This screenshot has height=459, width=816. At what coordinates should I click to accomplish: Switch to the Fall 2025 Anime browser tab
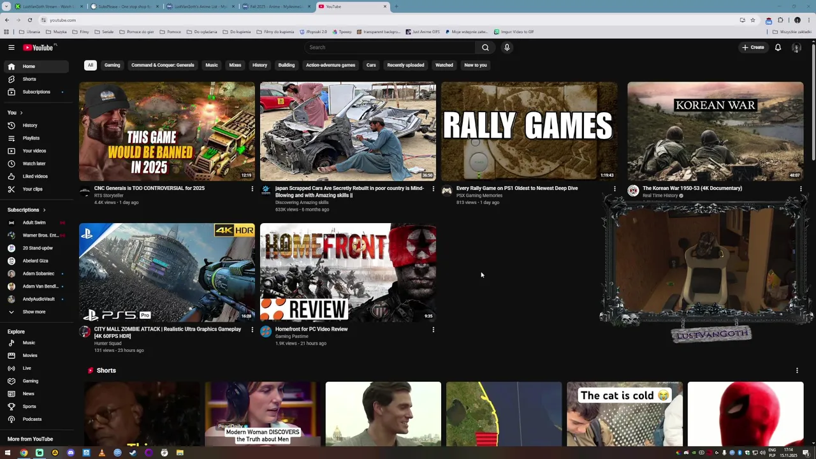[x=276, y=6]
